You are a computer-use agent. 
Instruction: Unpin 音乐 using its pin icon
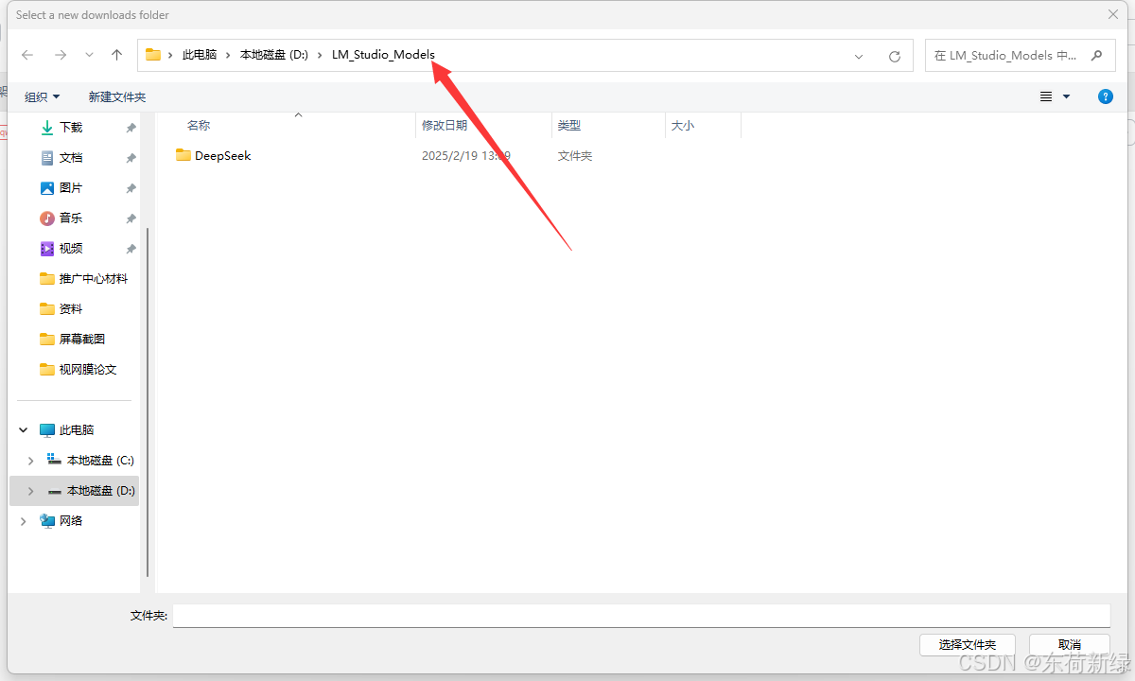(131, 218)
